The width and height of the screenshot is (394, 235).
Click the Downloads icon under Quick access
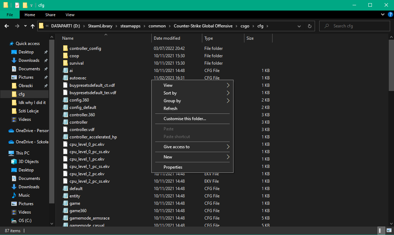coord(14,60)
